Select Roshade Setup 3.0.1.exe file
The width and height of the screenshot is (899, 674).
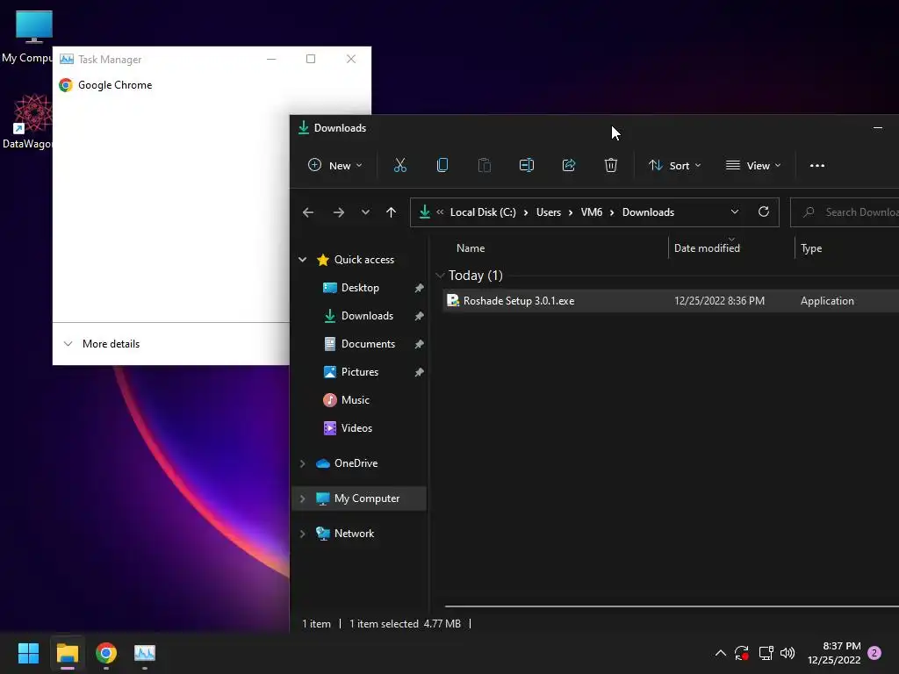pos(518,301)
